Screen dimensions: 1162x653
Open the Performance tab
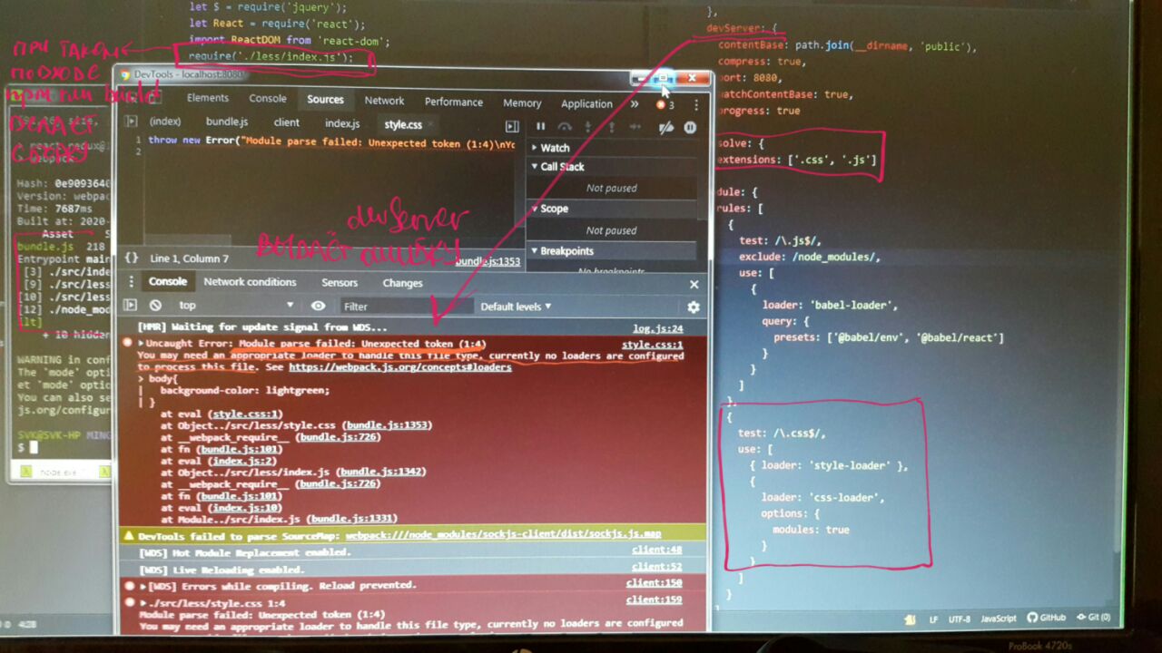click(x=453, y=102)
